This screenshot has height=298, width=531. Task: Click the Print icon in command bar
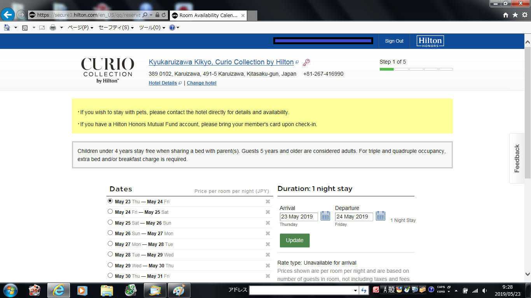coord(53,28)
